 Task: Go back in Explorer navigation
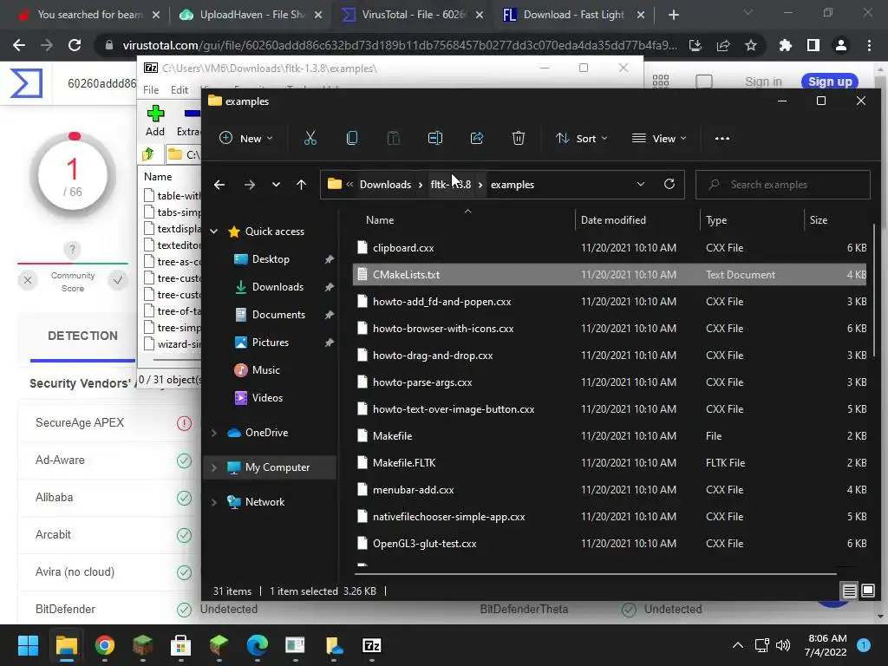[x=219, y=185]
